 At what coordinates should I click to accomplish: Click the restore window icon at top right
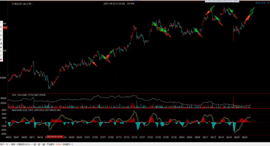tap(268, 3)
